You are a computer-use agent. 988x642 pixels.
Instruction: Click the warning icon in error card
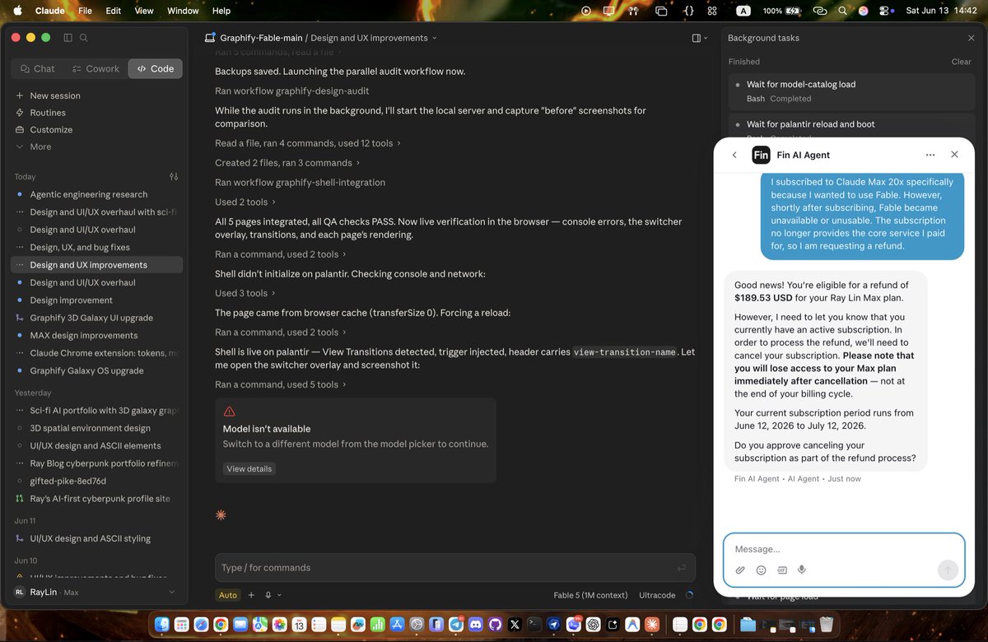click(x=229, y=411)
